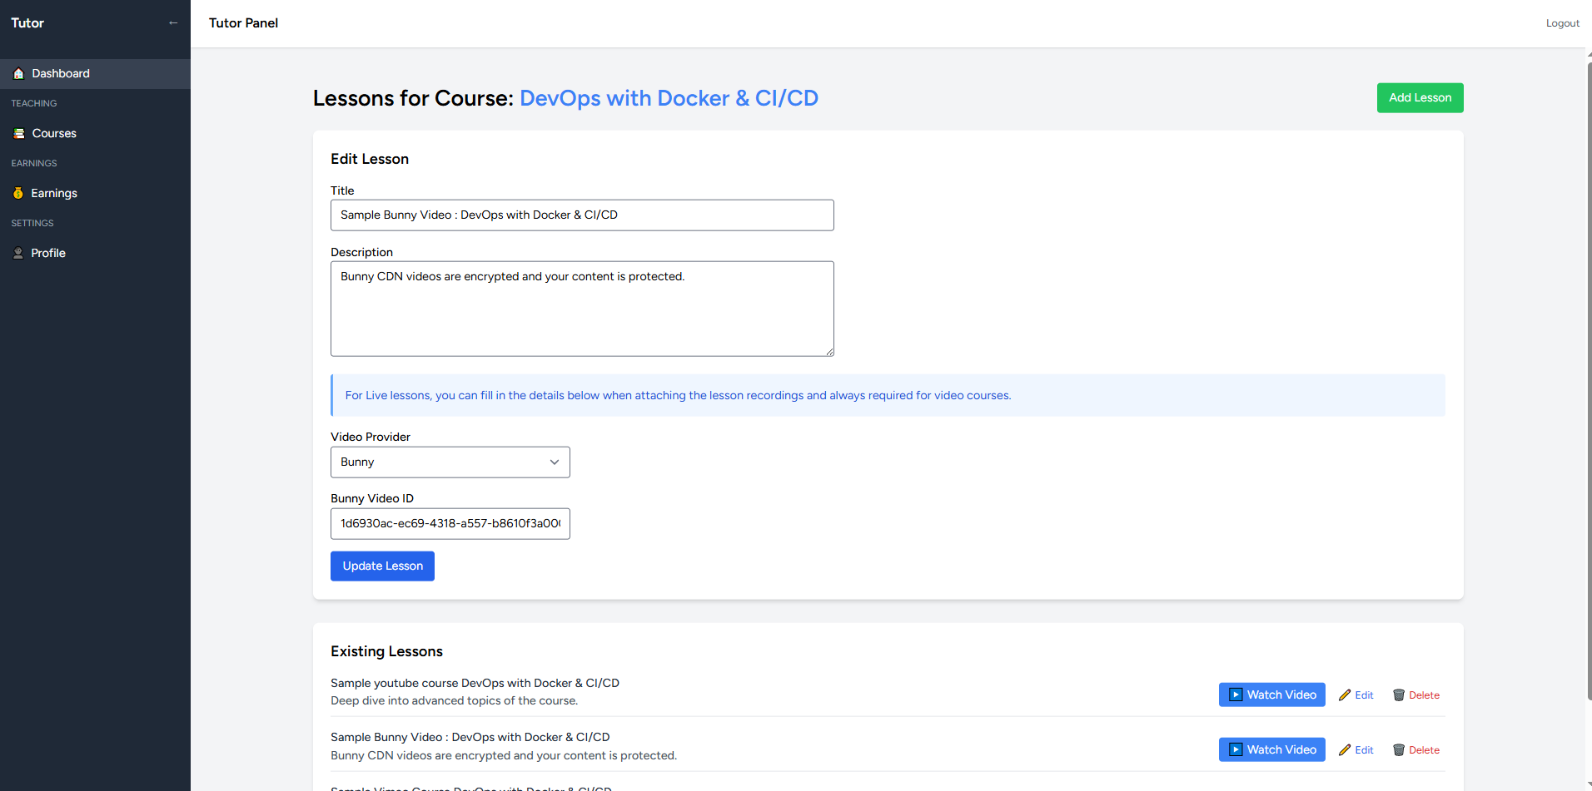Open Earnings in the sidebar
This screenshot has width=1592, height=791.
[x=95, y=194]
